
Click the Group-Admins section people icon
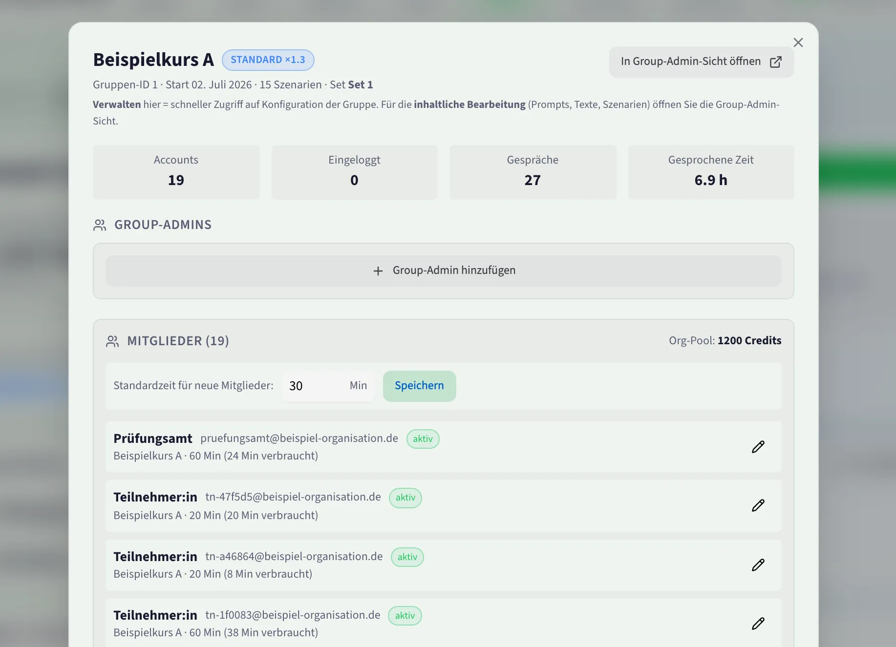tap(100, 225)
